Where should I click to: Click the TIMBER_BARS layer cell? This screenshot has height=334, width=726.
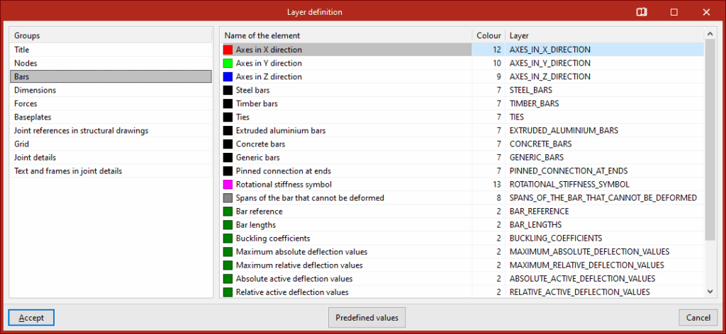click(x=605, y=103)
